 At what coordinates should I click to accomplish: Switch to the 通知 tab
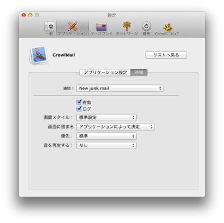pos(139,73)
